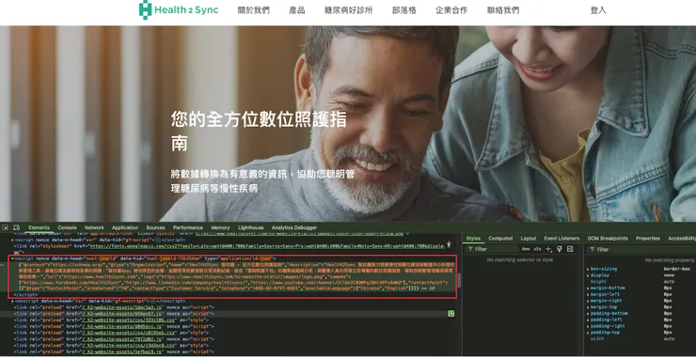This screenshot has height=357, width=696.
Task: Expand the display computed property
Action: click(x=588, y=275)
